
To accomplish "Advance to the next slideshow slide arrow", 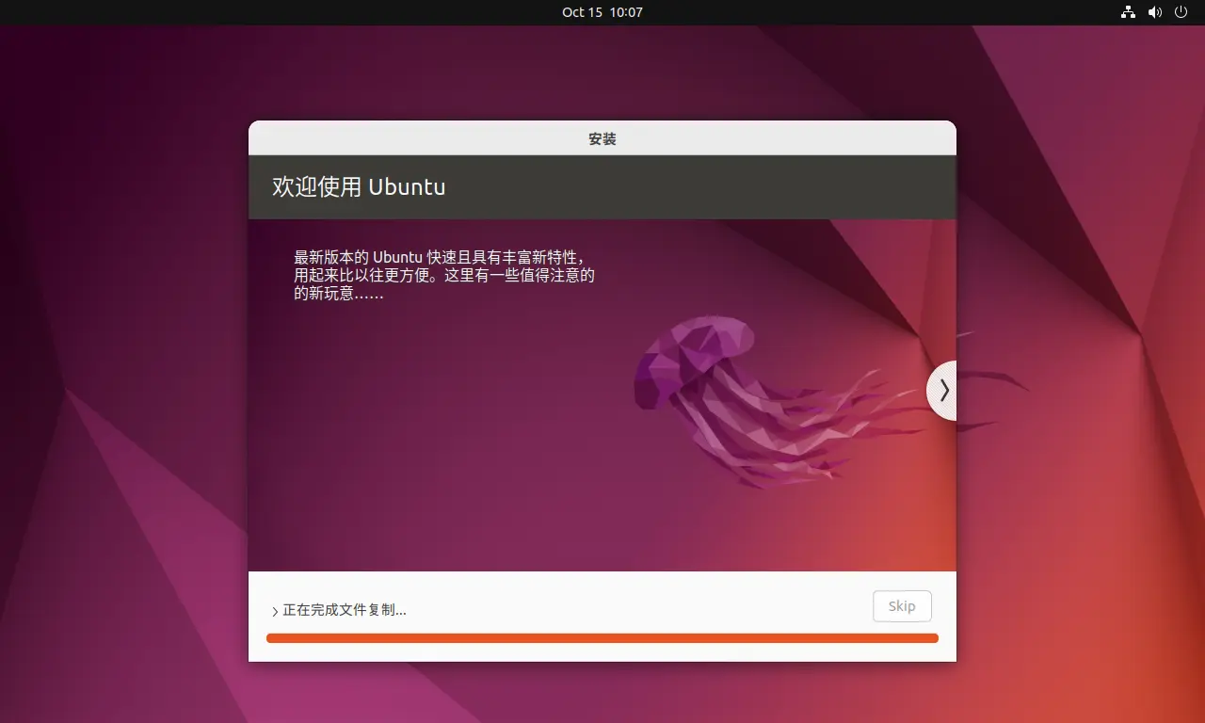I will [x=942, y=391].
